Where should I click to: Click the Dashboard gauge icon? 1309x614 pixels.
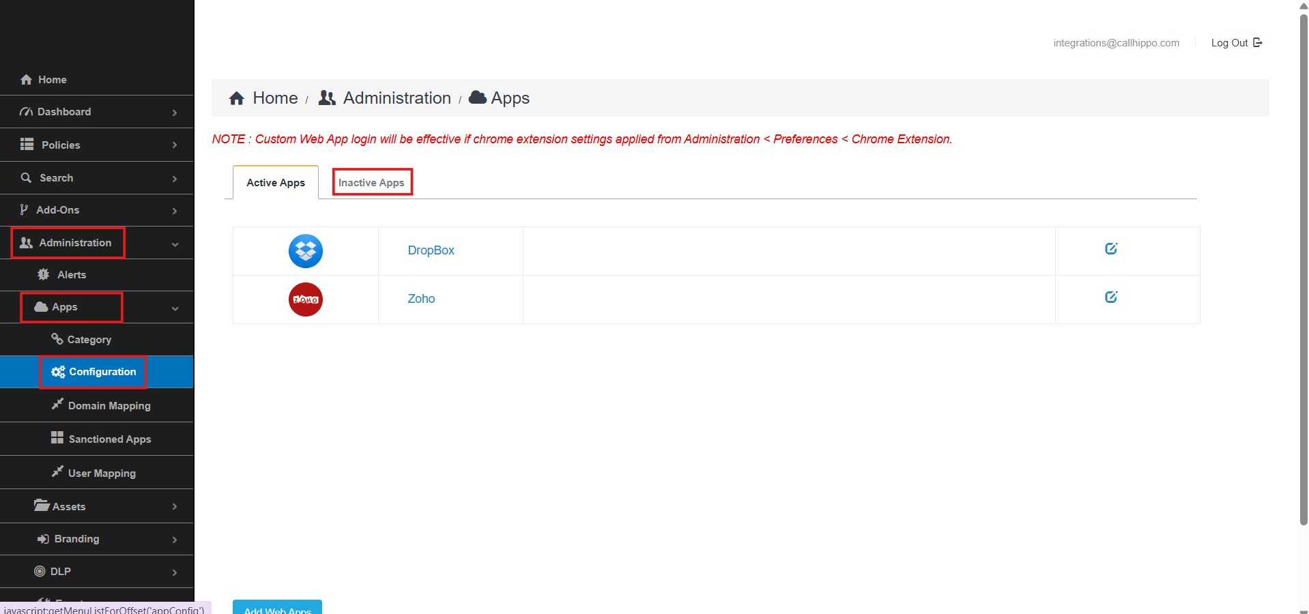pos(27,112)
